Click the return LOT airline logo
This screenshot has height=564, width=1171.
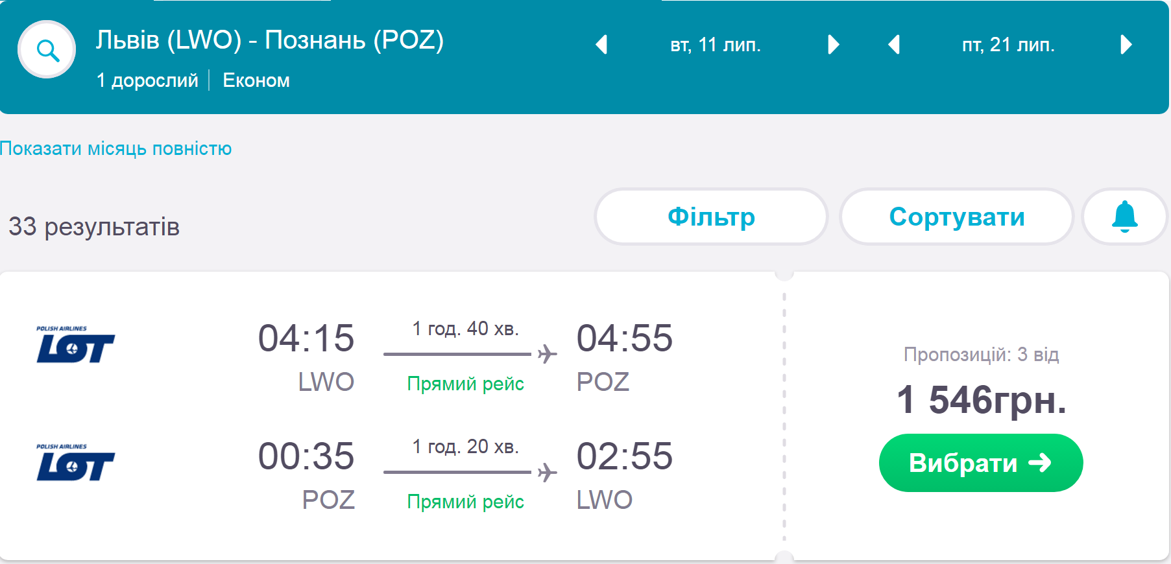tap(75, 462)
